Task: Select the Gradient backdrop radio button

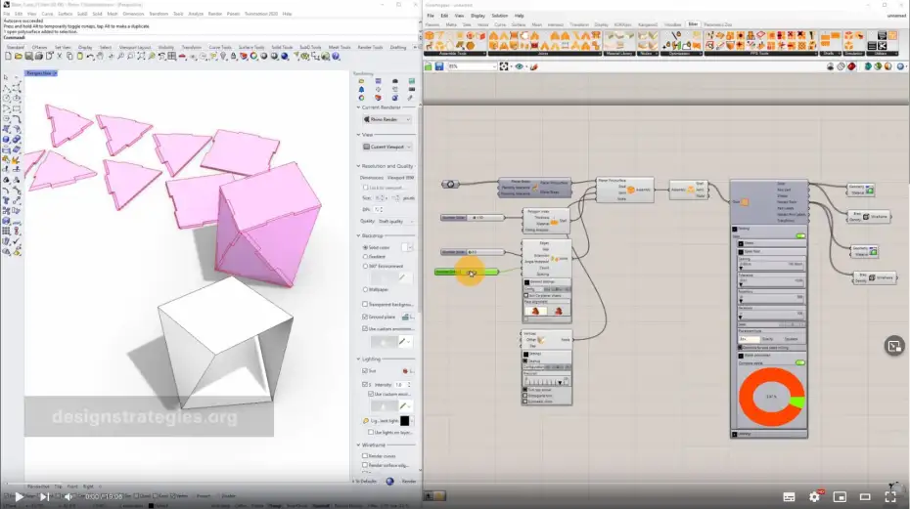Action: pos(366,257)
